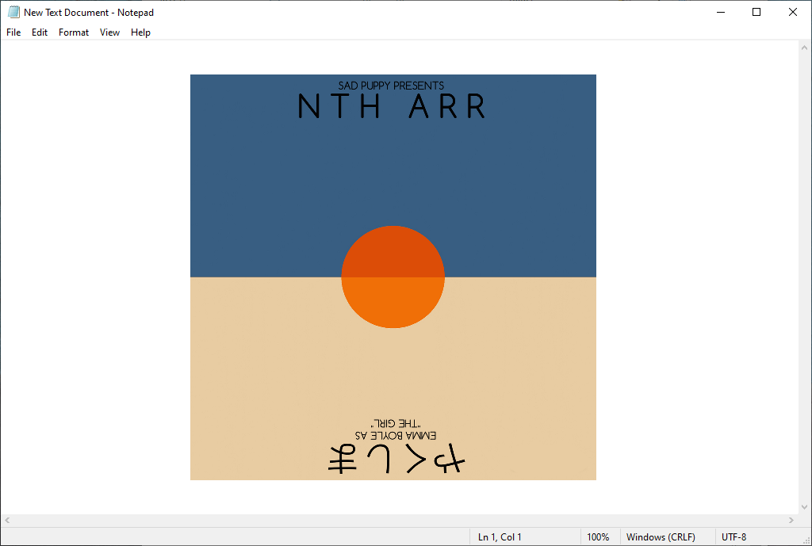Maximize the Notepad window
Screen dimensions: 812x546
[756, 12]
